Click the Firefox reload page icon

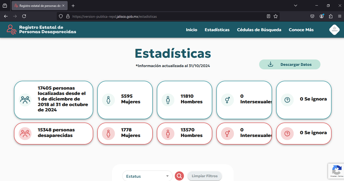pos(24,16)
